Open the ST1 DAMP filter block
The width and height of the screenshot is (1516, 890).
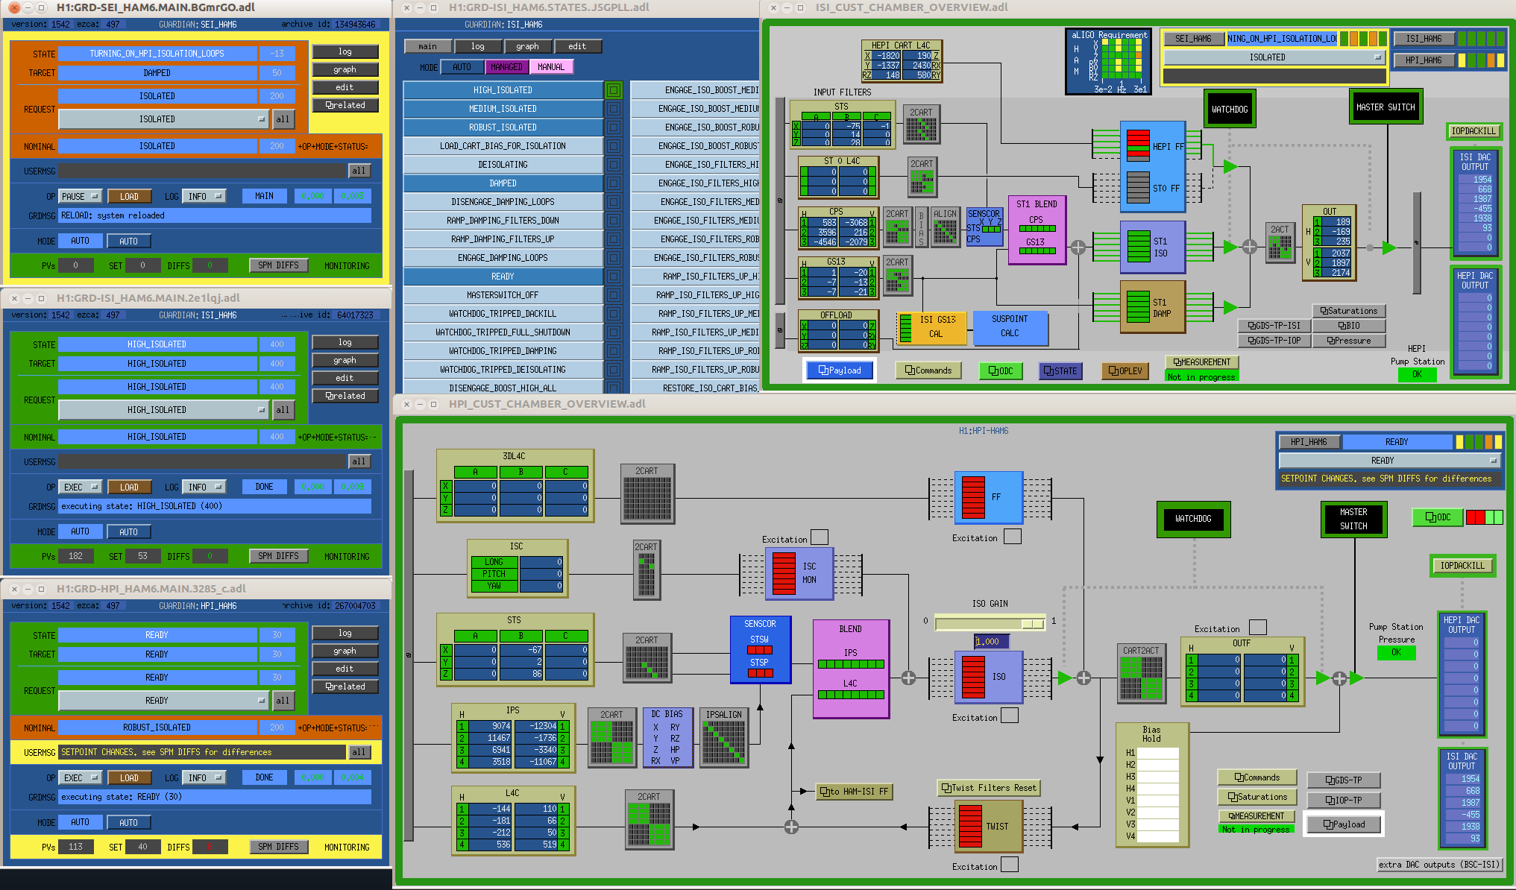pyautogui.click(x=1152, y=307)
